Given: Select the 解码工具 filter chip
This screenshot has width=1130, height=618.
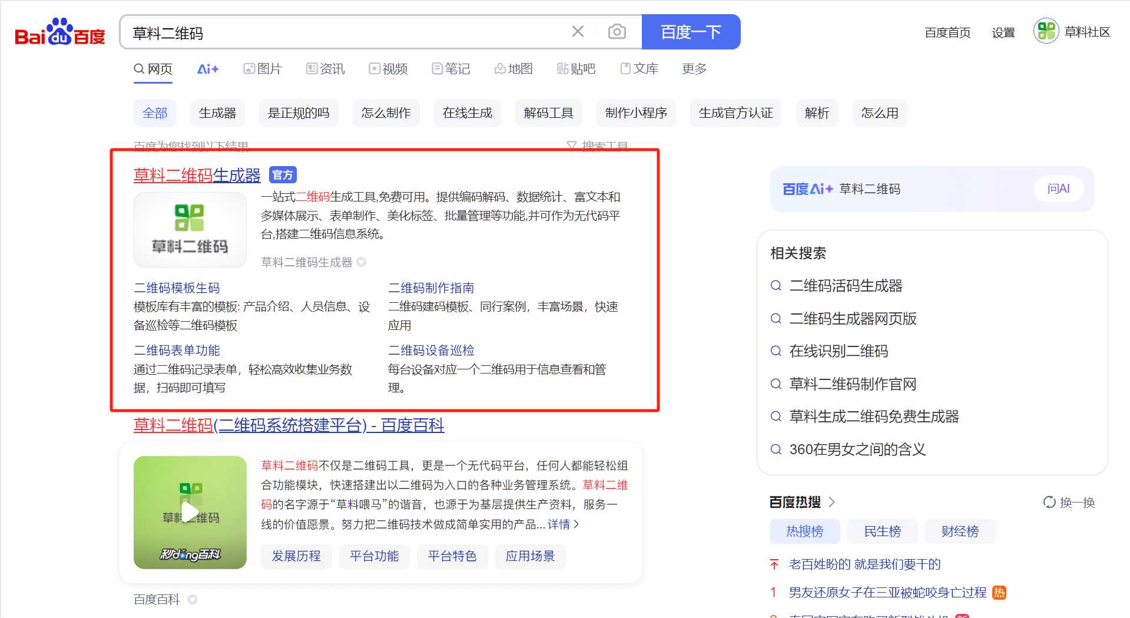Looking at the screenshot, I should [549, 113].
